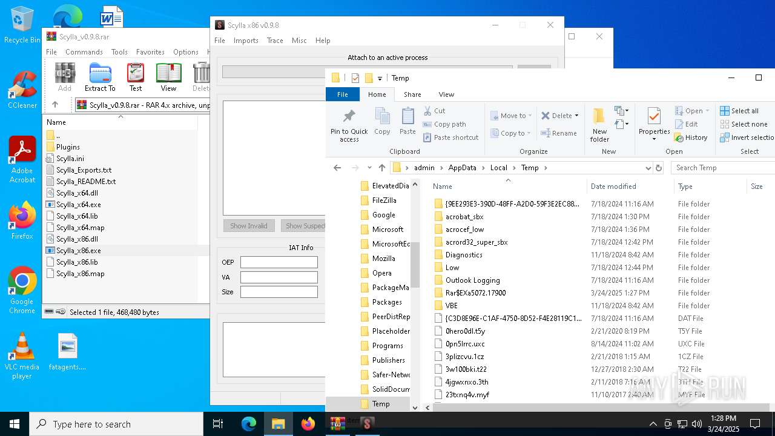Open Explorer recent locations dropdown
This screenshot has width=775, height=436.
pos(369,168)
